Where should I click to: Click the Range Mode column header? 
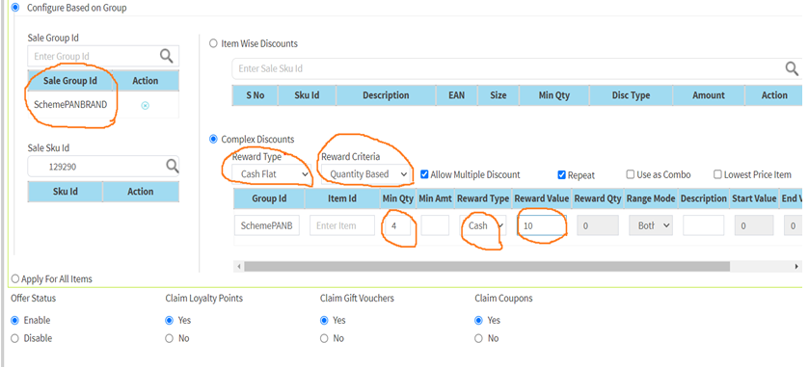point(650,198)
